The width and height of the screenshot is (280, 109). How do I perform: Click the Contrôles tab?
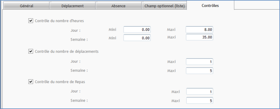pos(210,5)
